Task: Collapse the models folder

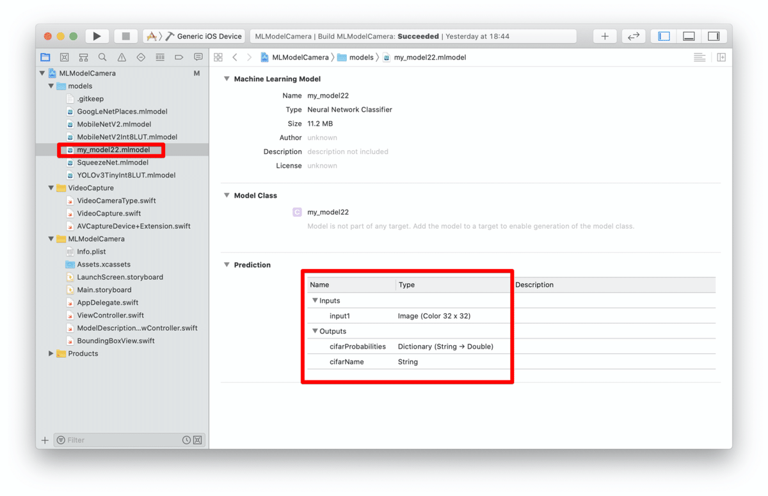Action: click(x=51, y=86)
